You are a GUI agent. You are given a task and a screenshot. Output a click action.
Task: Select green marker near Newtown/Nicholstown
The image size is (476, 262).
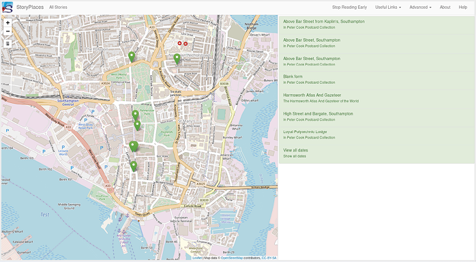[x=177, y=59]
